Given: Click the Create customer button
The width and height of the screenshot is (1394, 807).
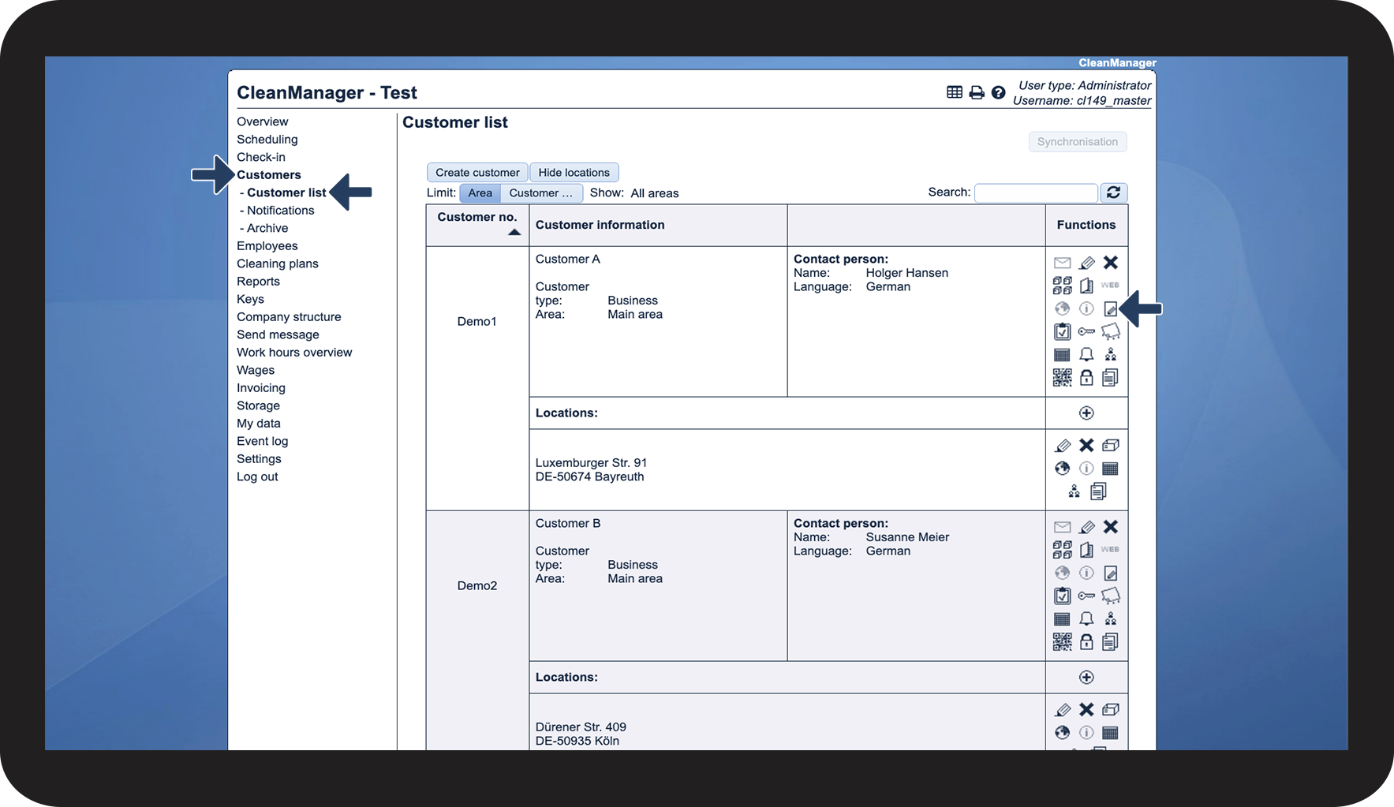Looking at the screenshot, I should coord(477,173).
